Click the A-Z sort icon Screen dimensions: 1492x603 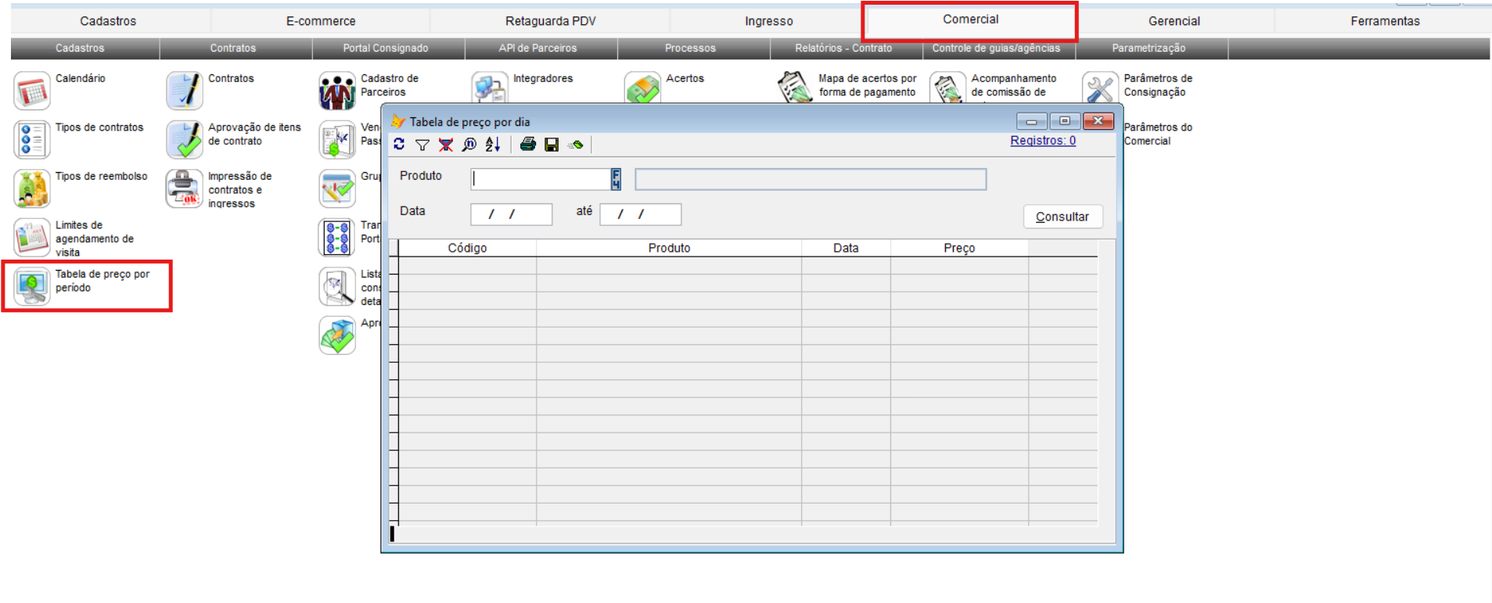click(493, 145)
